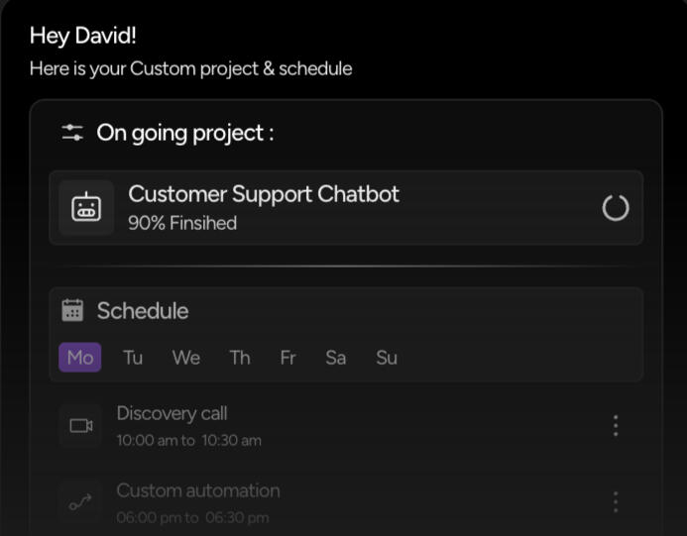Open the Custom automation three-dot menu

tap(616, 502)
